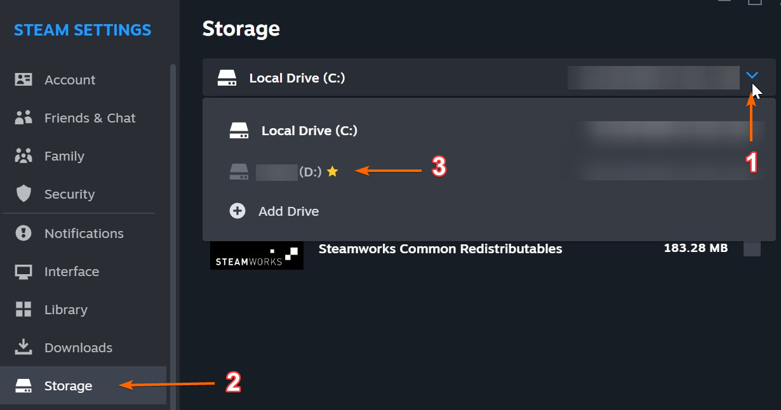Image resolution: width=781 pixels, height=410 pixels.
Task: Click the Library grid icon
Action: pyautogui.click(x=23, y=310)
